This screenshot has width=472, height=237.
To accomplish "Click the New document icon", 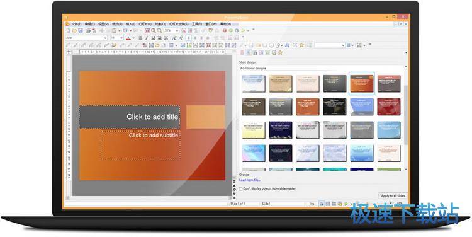I will (x=68, y=30).
